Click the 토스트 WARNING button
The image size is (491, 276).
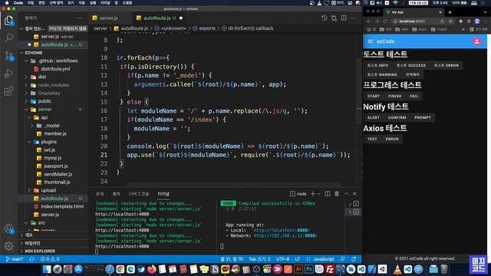click(x=382, y=75)
